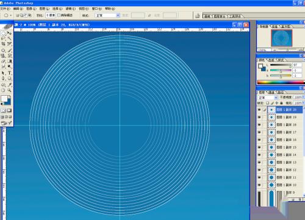Viewport: 305px width, 220px height.
Task: Click the Navigator preview thumbnail
Action: [282, 38]
